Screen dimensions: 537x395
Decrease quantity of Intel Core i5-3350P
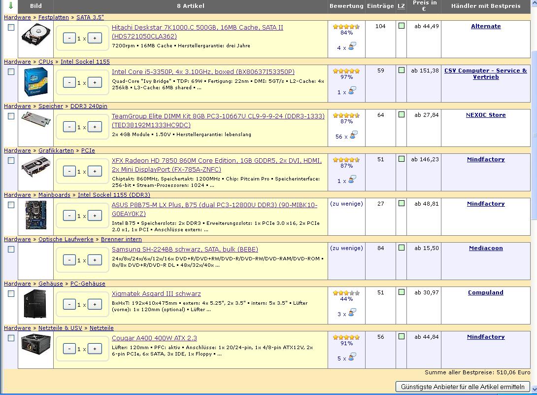coord(69,83)
